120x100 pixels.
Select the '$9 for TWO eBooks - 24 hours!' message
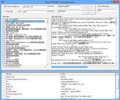point(17,46)
